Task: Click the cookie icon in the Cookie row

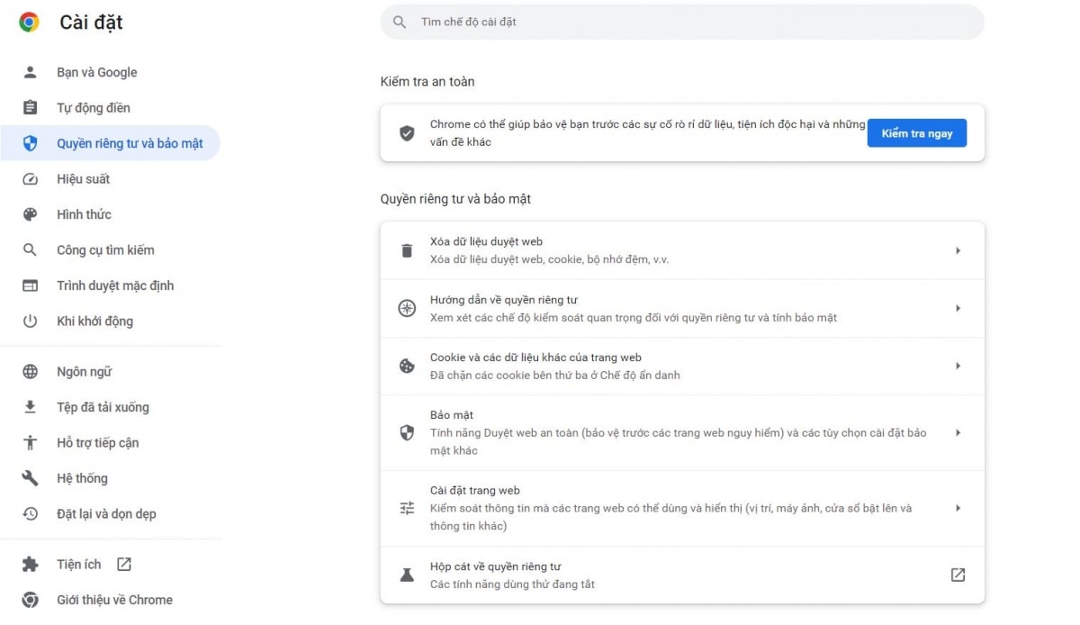Action: click(407, 367)
